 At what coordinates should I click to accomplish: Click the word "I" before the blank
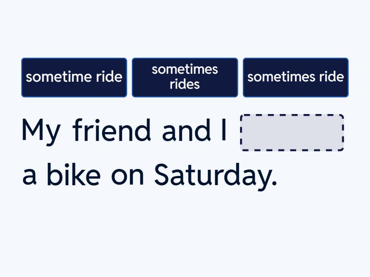pyautogui.click(x=224, y=130)
